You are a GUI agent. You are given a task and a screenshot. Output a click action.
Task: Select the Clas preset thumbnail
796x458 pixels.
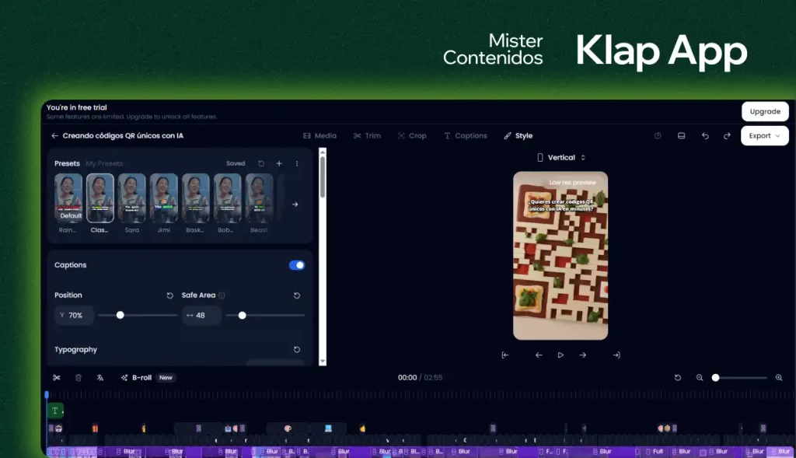[100, 198]
